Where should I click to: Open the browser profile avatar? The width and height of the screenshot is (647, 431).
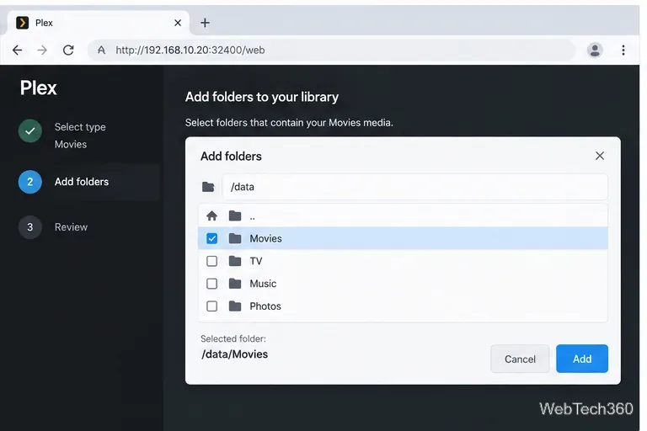595,51
